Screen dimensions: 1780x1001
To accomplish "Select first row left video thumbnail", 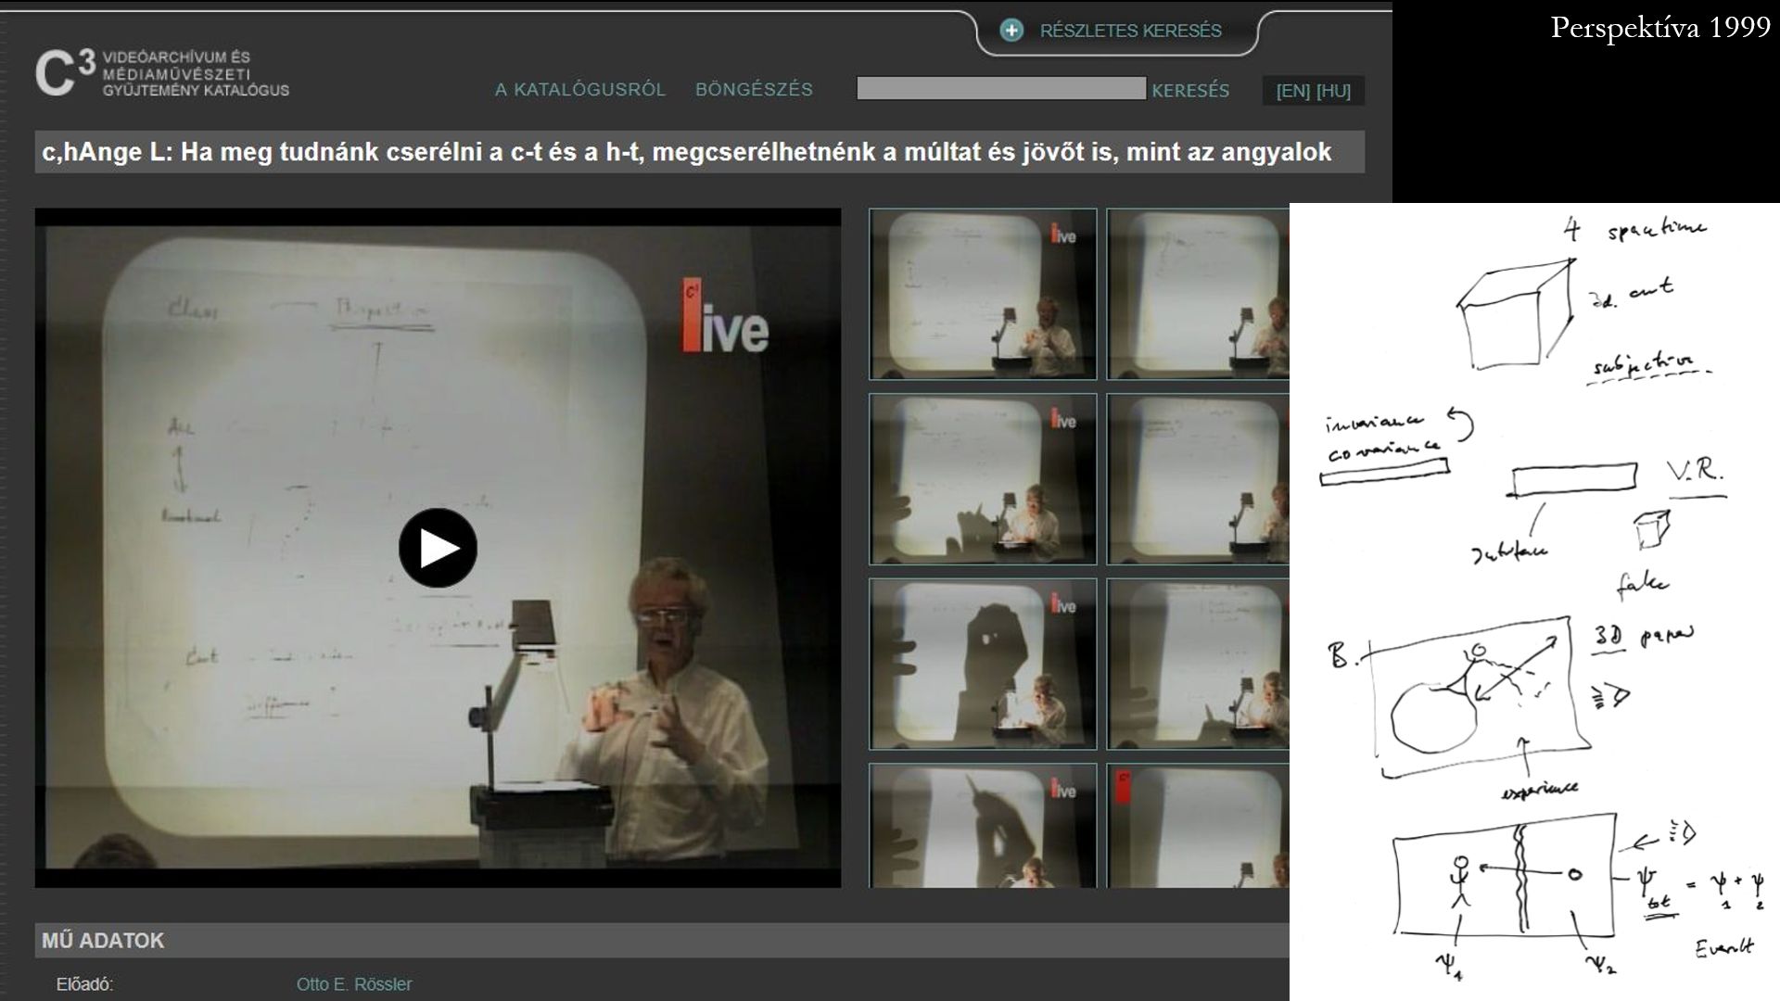I will click(x=983, y=294).
